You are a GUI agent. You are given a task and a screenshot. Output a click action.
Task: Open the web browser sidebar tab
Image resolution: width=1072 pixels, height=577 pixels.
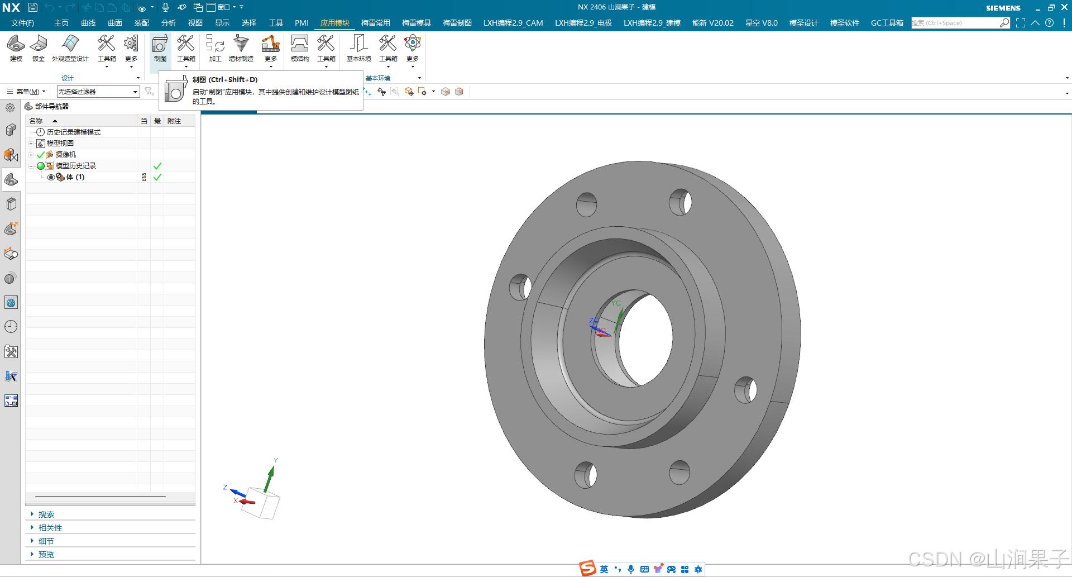(x=11, y=302)
